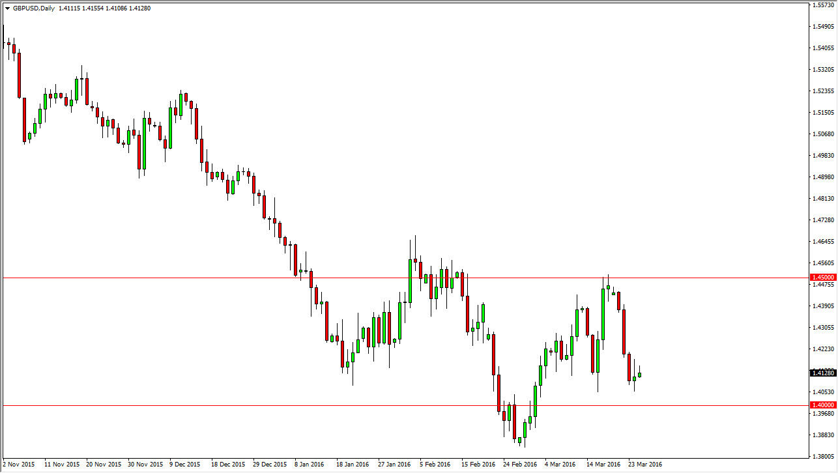838x473 pixels.
Task: Select the most recent candlestick on the chart
Action: 639,375
